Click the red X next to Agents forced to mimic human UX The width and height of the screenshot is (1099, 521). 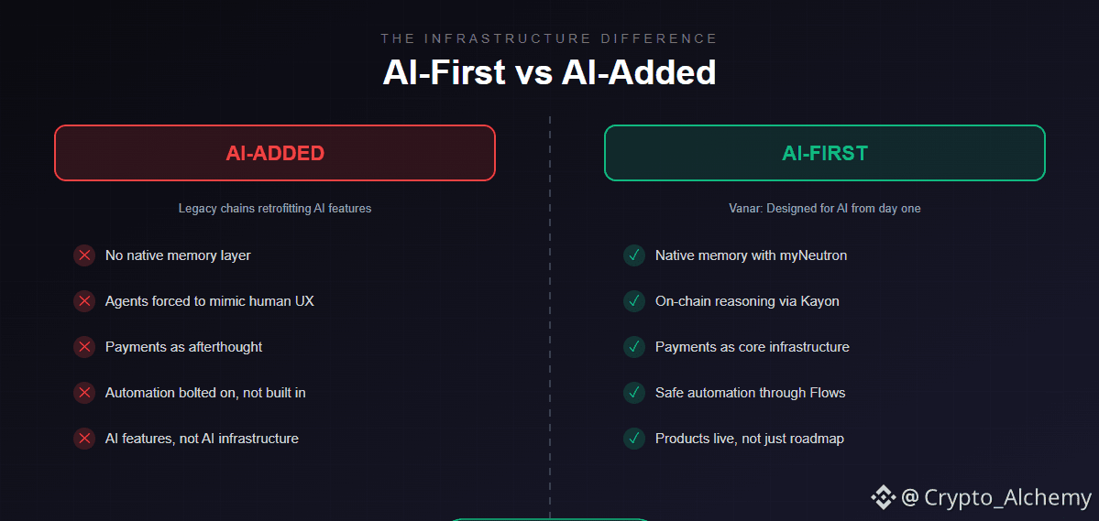84,301
